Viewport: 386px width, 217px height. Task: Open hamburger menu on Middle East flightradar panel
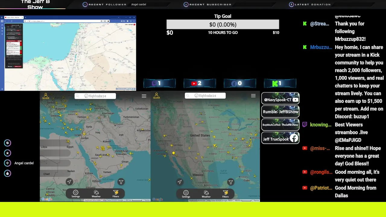tap(144, 96)
